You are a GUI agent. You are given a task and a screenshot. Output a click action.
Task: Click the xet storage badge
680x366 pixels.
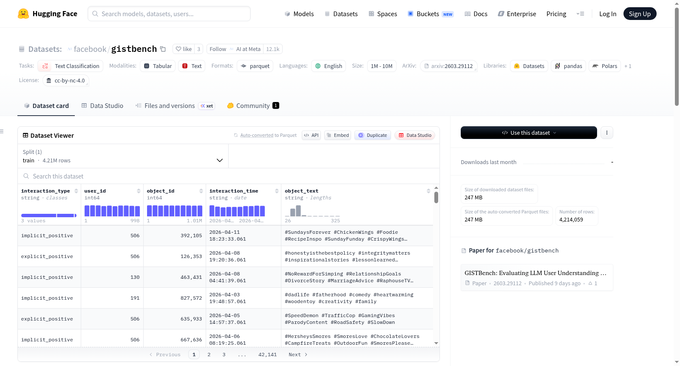pyautogui.click(x=207, y=106)
